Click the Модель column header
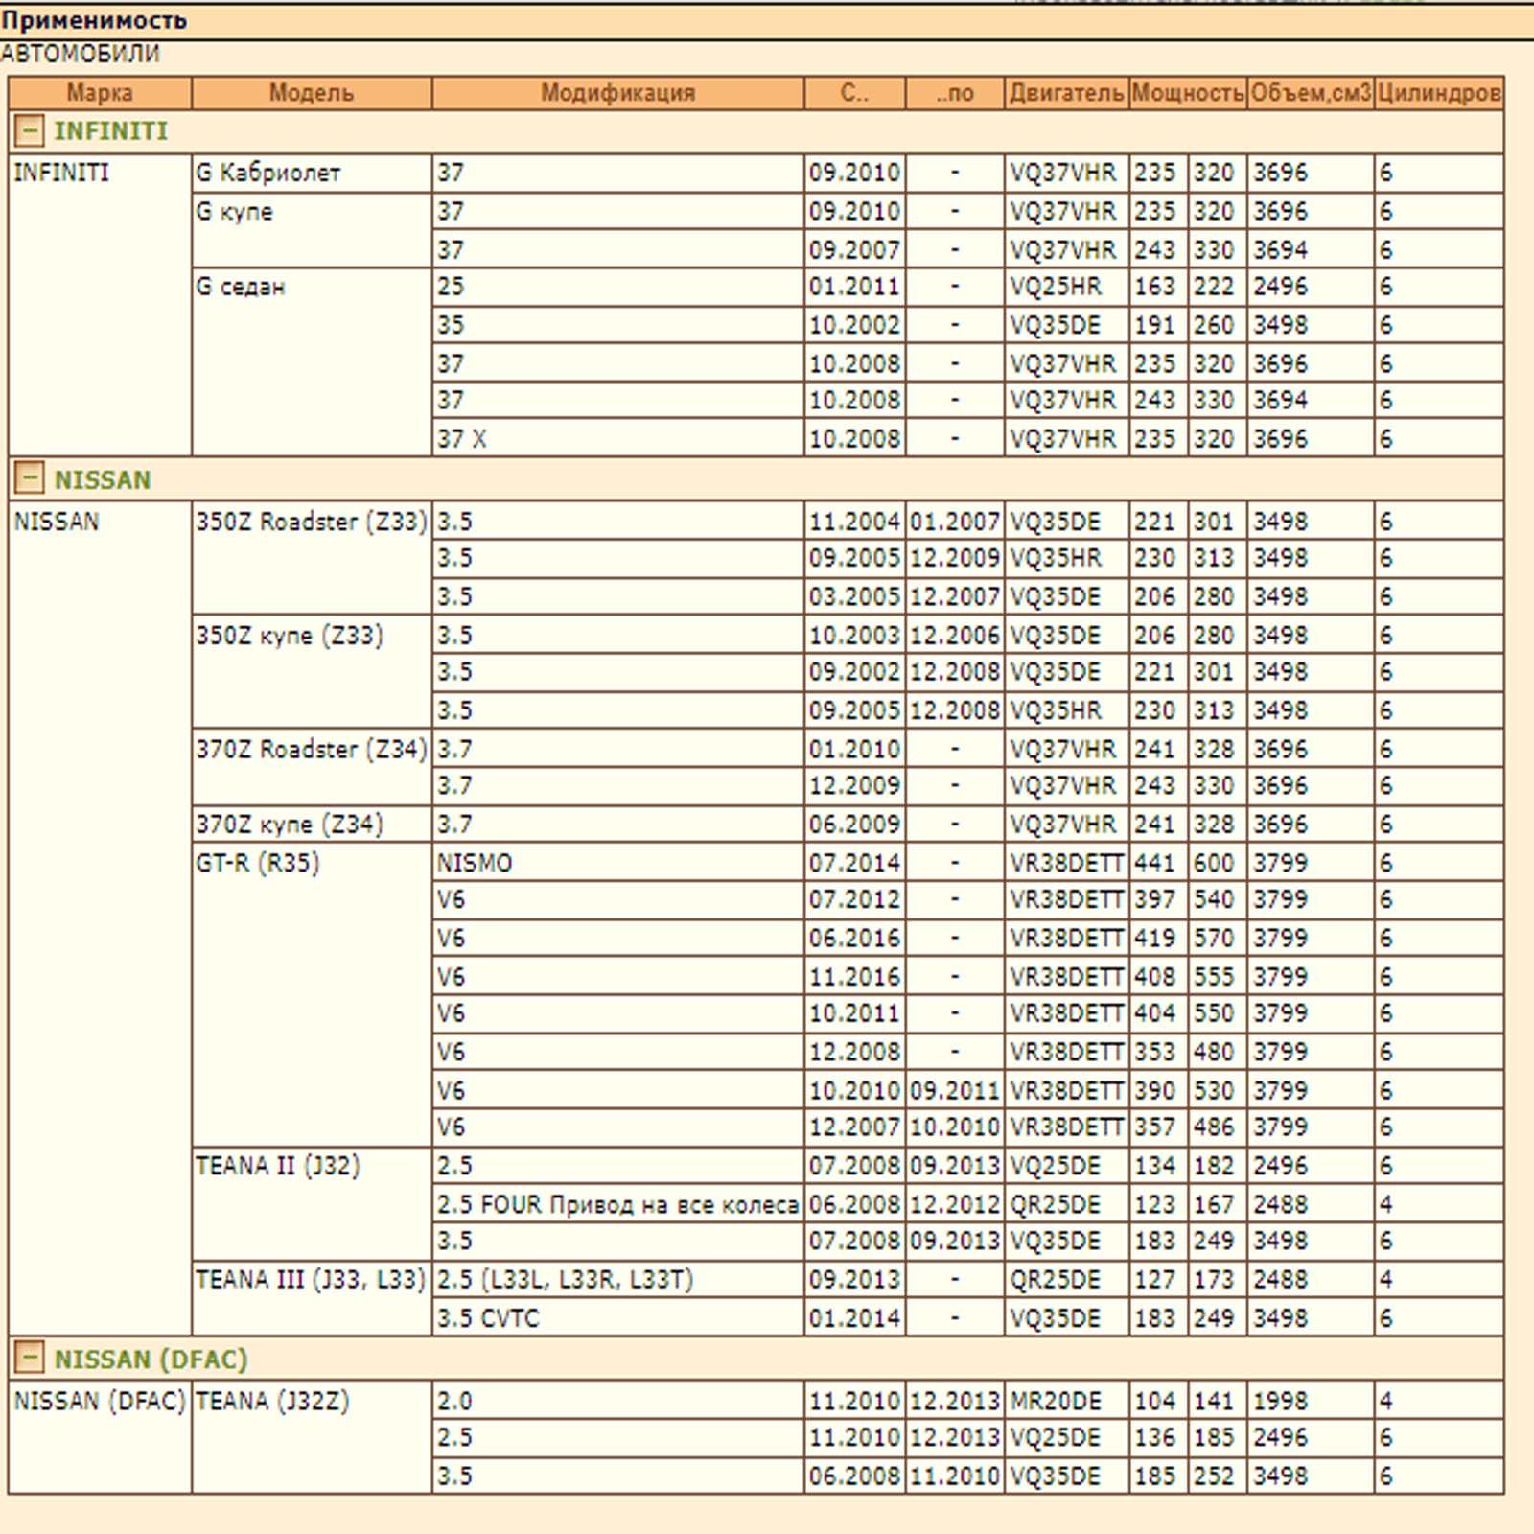 [x=311, y=93]
